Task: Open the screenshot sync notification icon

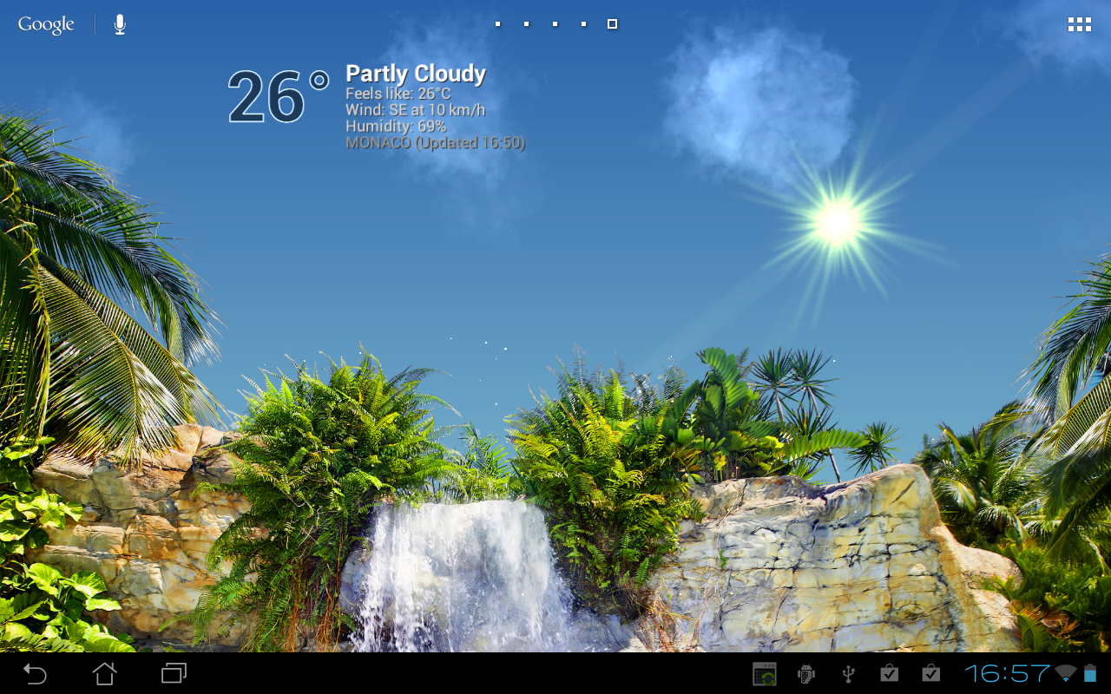Action: tap(765, 673)
